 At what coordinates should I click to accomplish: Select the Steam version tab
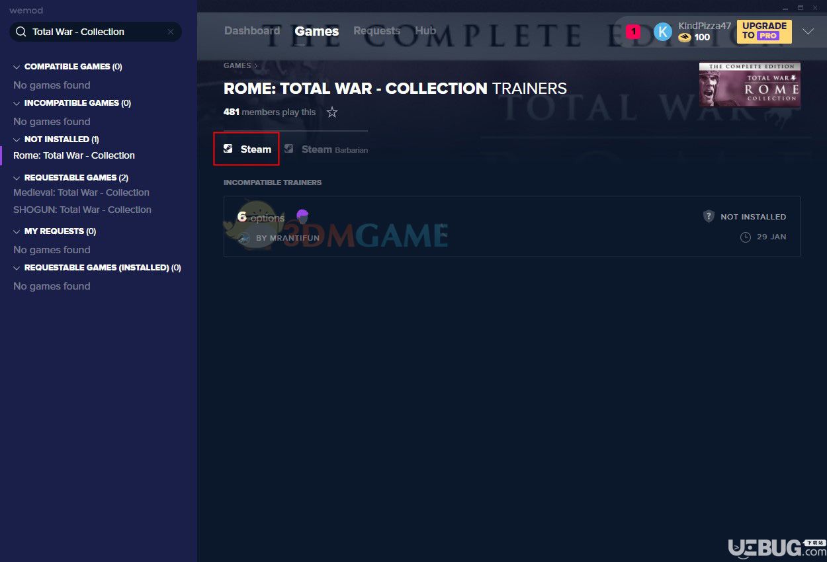point(247,149)
